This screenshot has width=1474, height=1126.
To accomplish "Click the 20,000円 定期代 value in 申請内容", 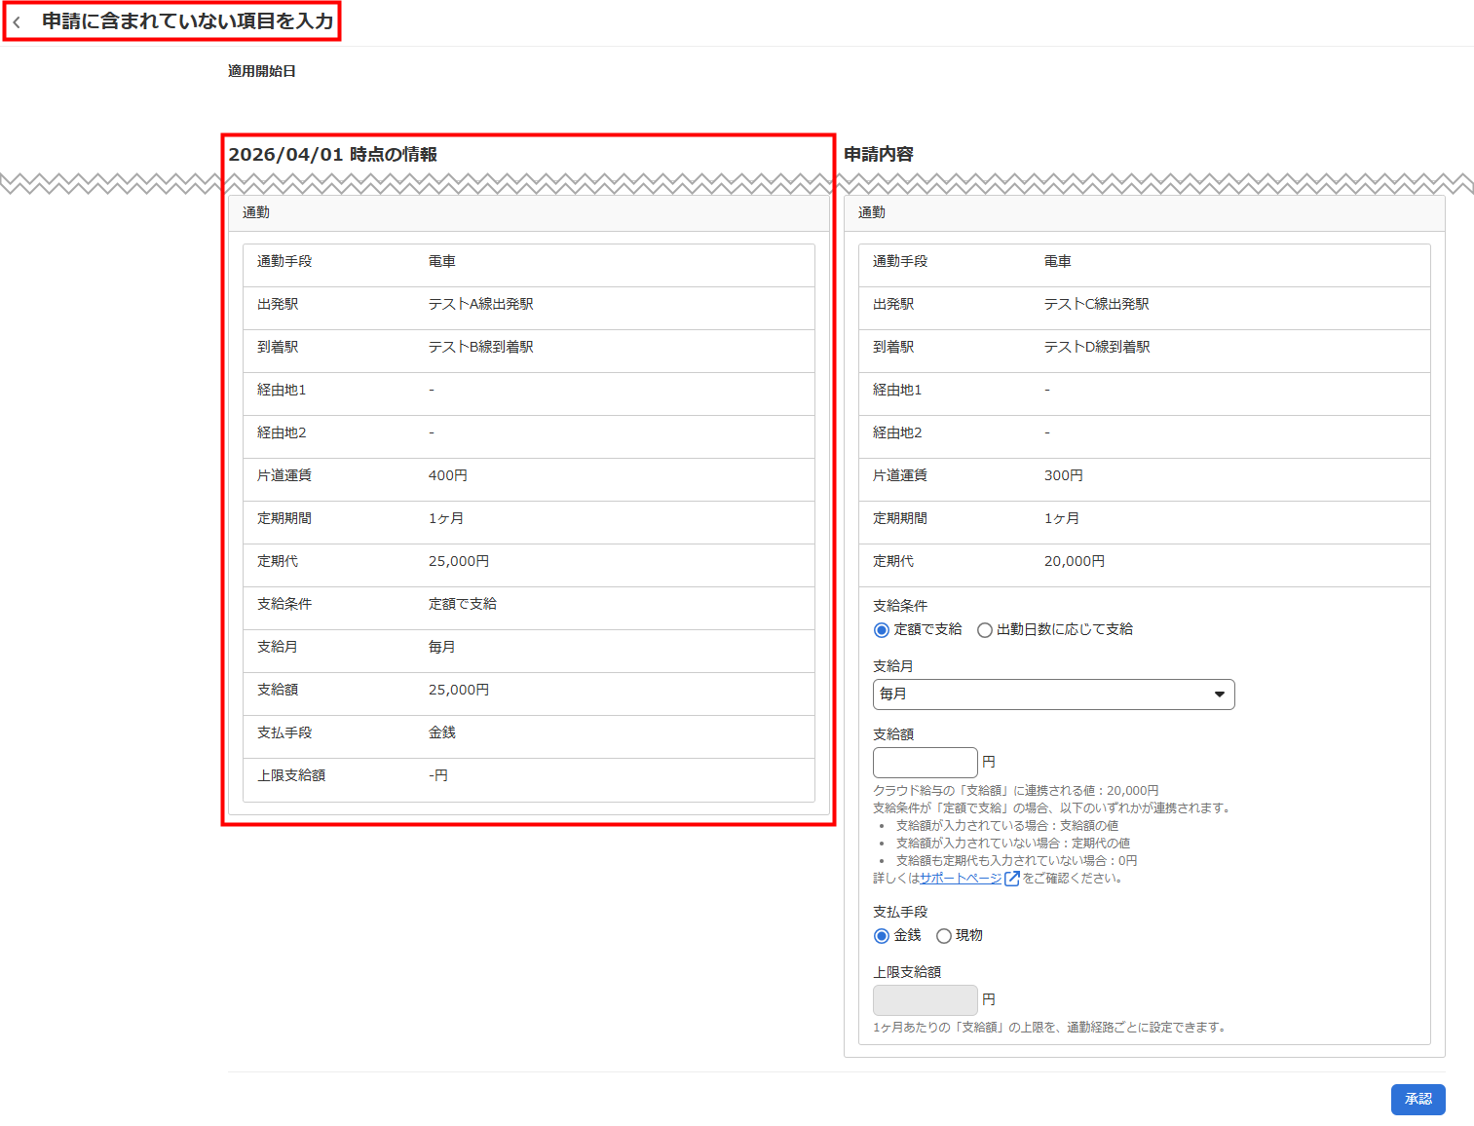I will pyautogui.click(x=1074, y=562).
